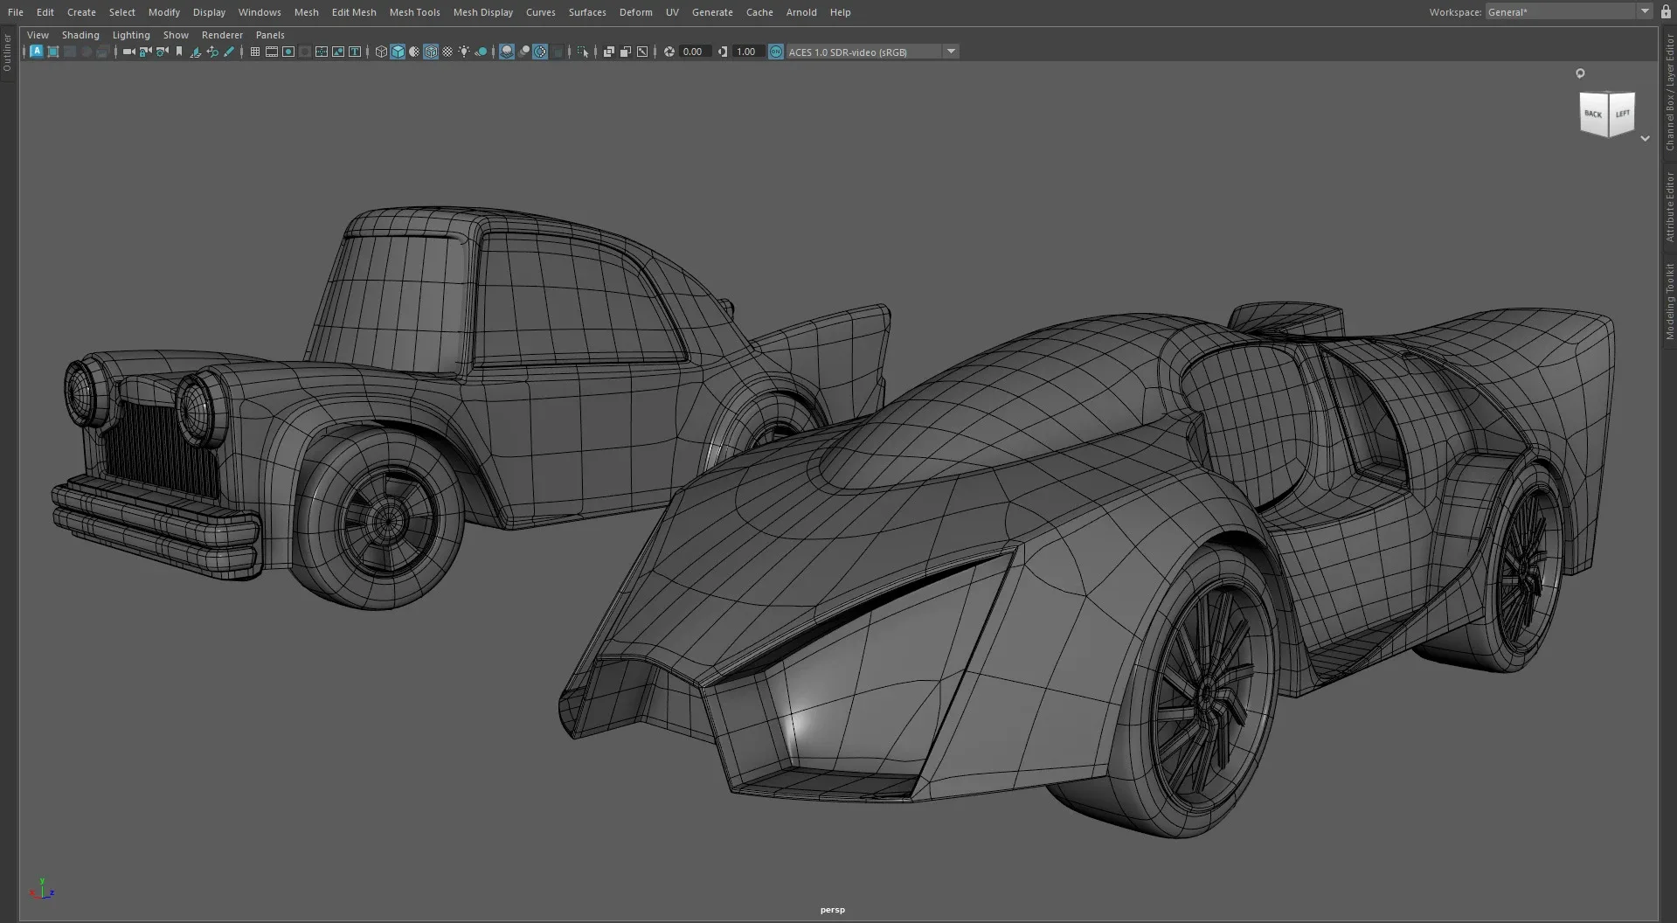Toggle the film gate overlay
1677x923 pixels.
point(272,52)
